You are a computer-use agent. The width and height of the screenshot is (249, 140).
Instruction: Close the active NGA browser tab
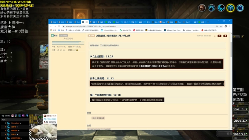coord(87,22)
